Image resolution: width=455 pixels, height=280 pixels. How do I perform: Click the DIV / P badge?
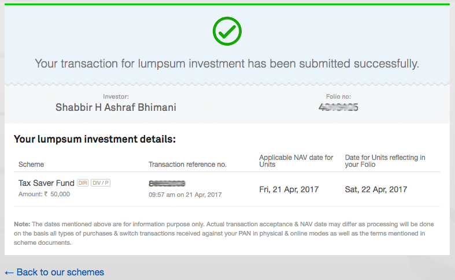coord(101,183)
